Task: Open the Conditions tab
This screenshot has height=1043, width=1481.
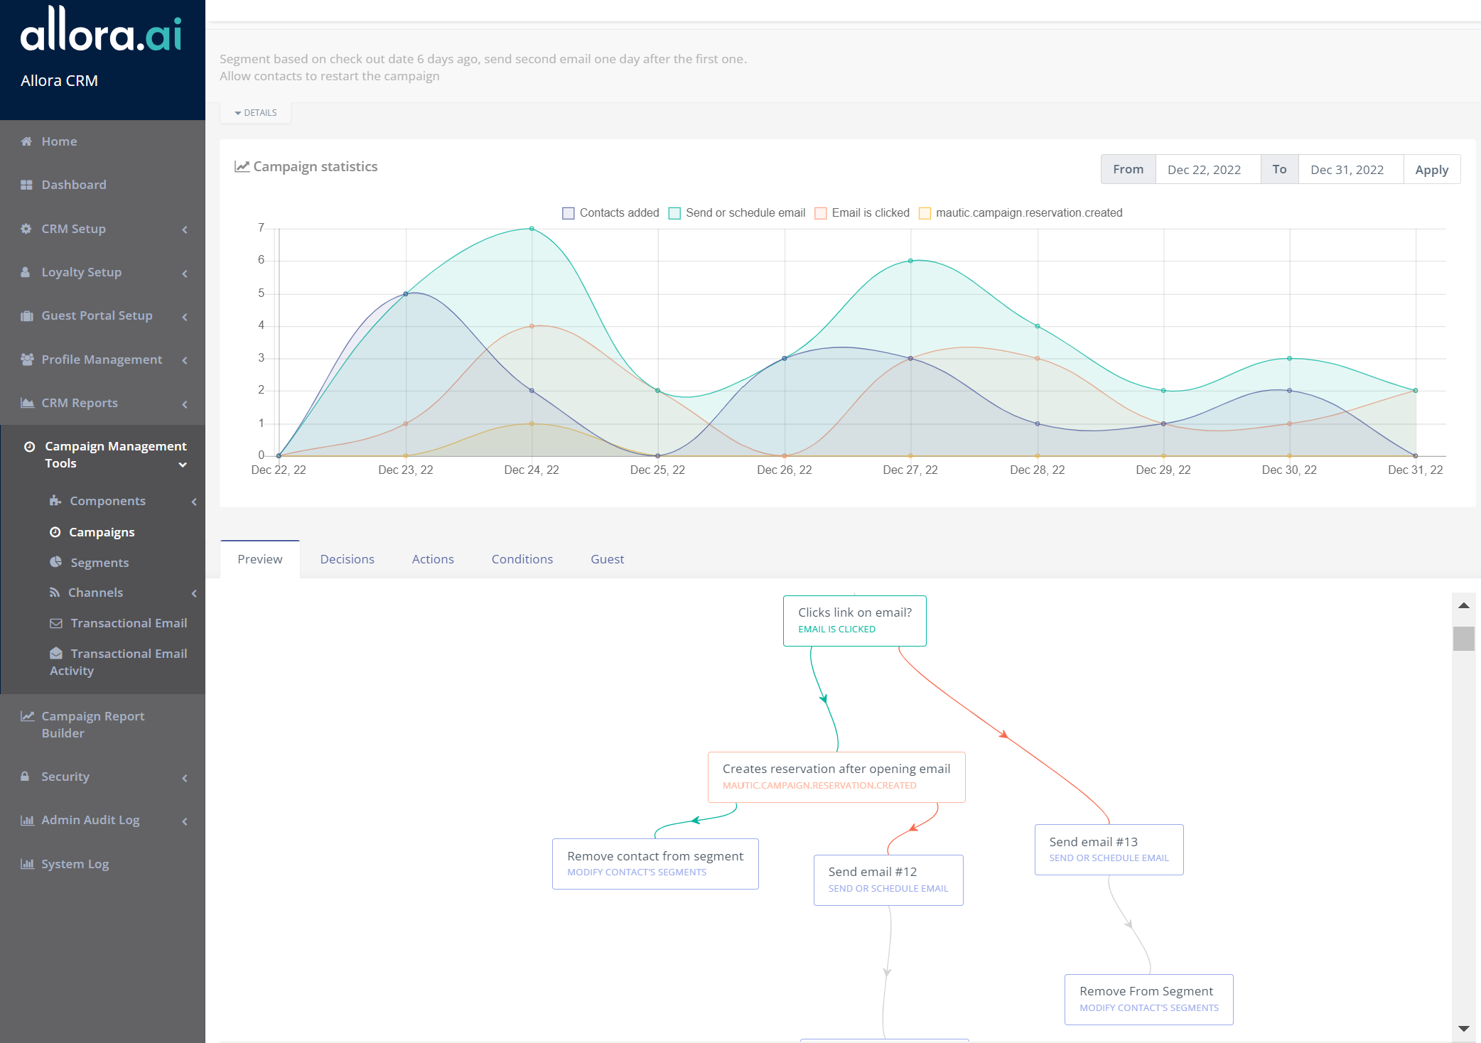Action: click(x=522, y=559)
